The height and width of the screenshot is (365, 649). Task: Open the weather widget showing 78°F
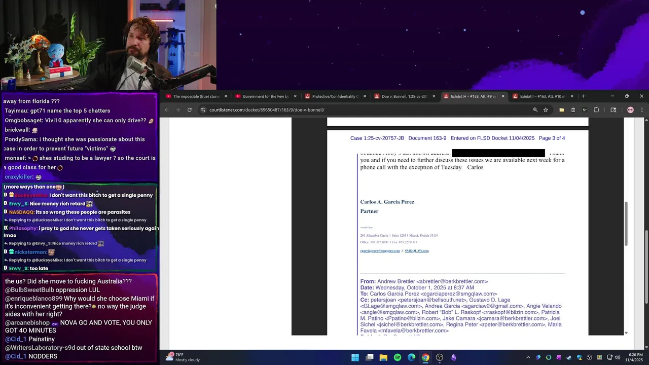tap(183, 357)
